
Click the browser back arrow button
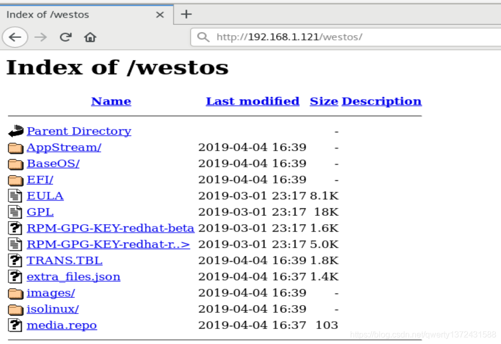pos(15,37)
